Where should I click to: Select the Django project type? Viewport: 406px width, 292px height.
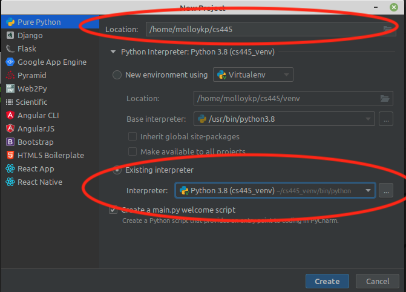[x=30, y=35]
